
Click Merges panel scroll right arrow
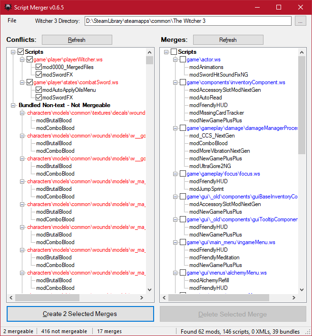(294, 297)
